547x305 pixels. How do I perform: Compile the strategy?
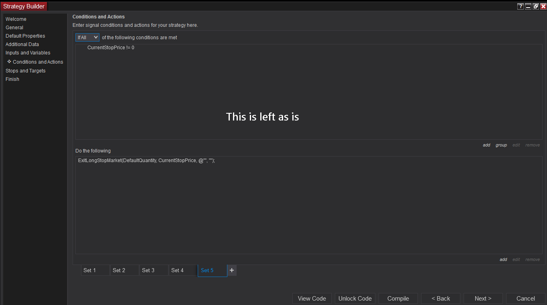(398, 299)
